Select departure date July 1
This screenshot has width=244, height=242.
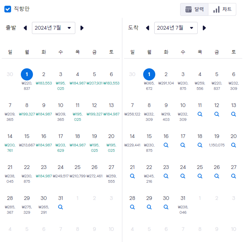click(27, 74)
